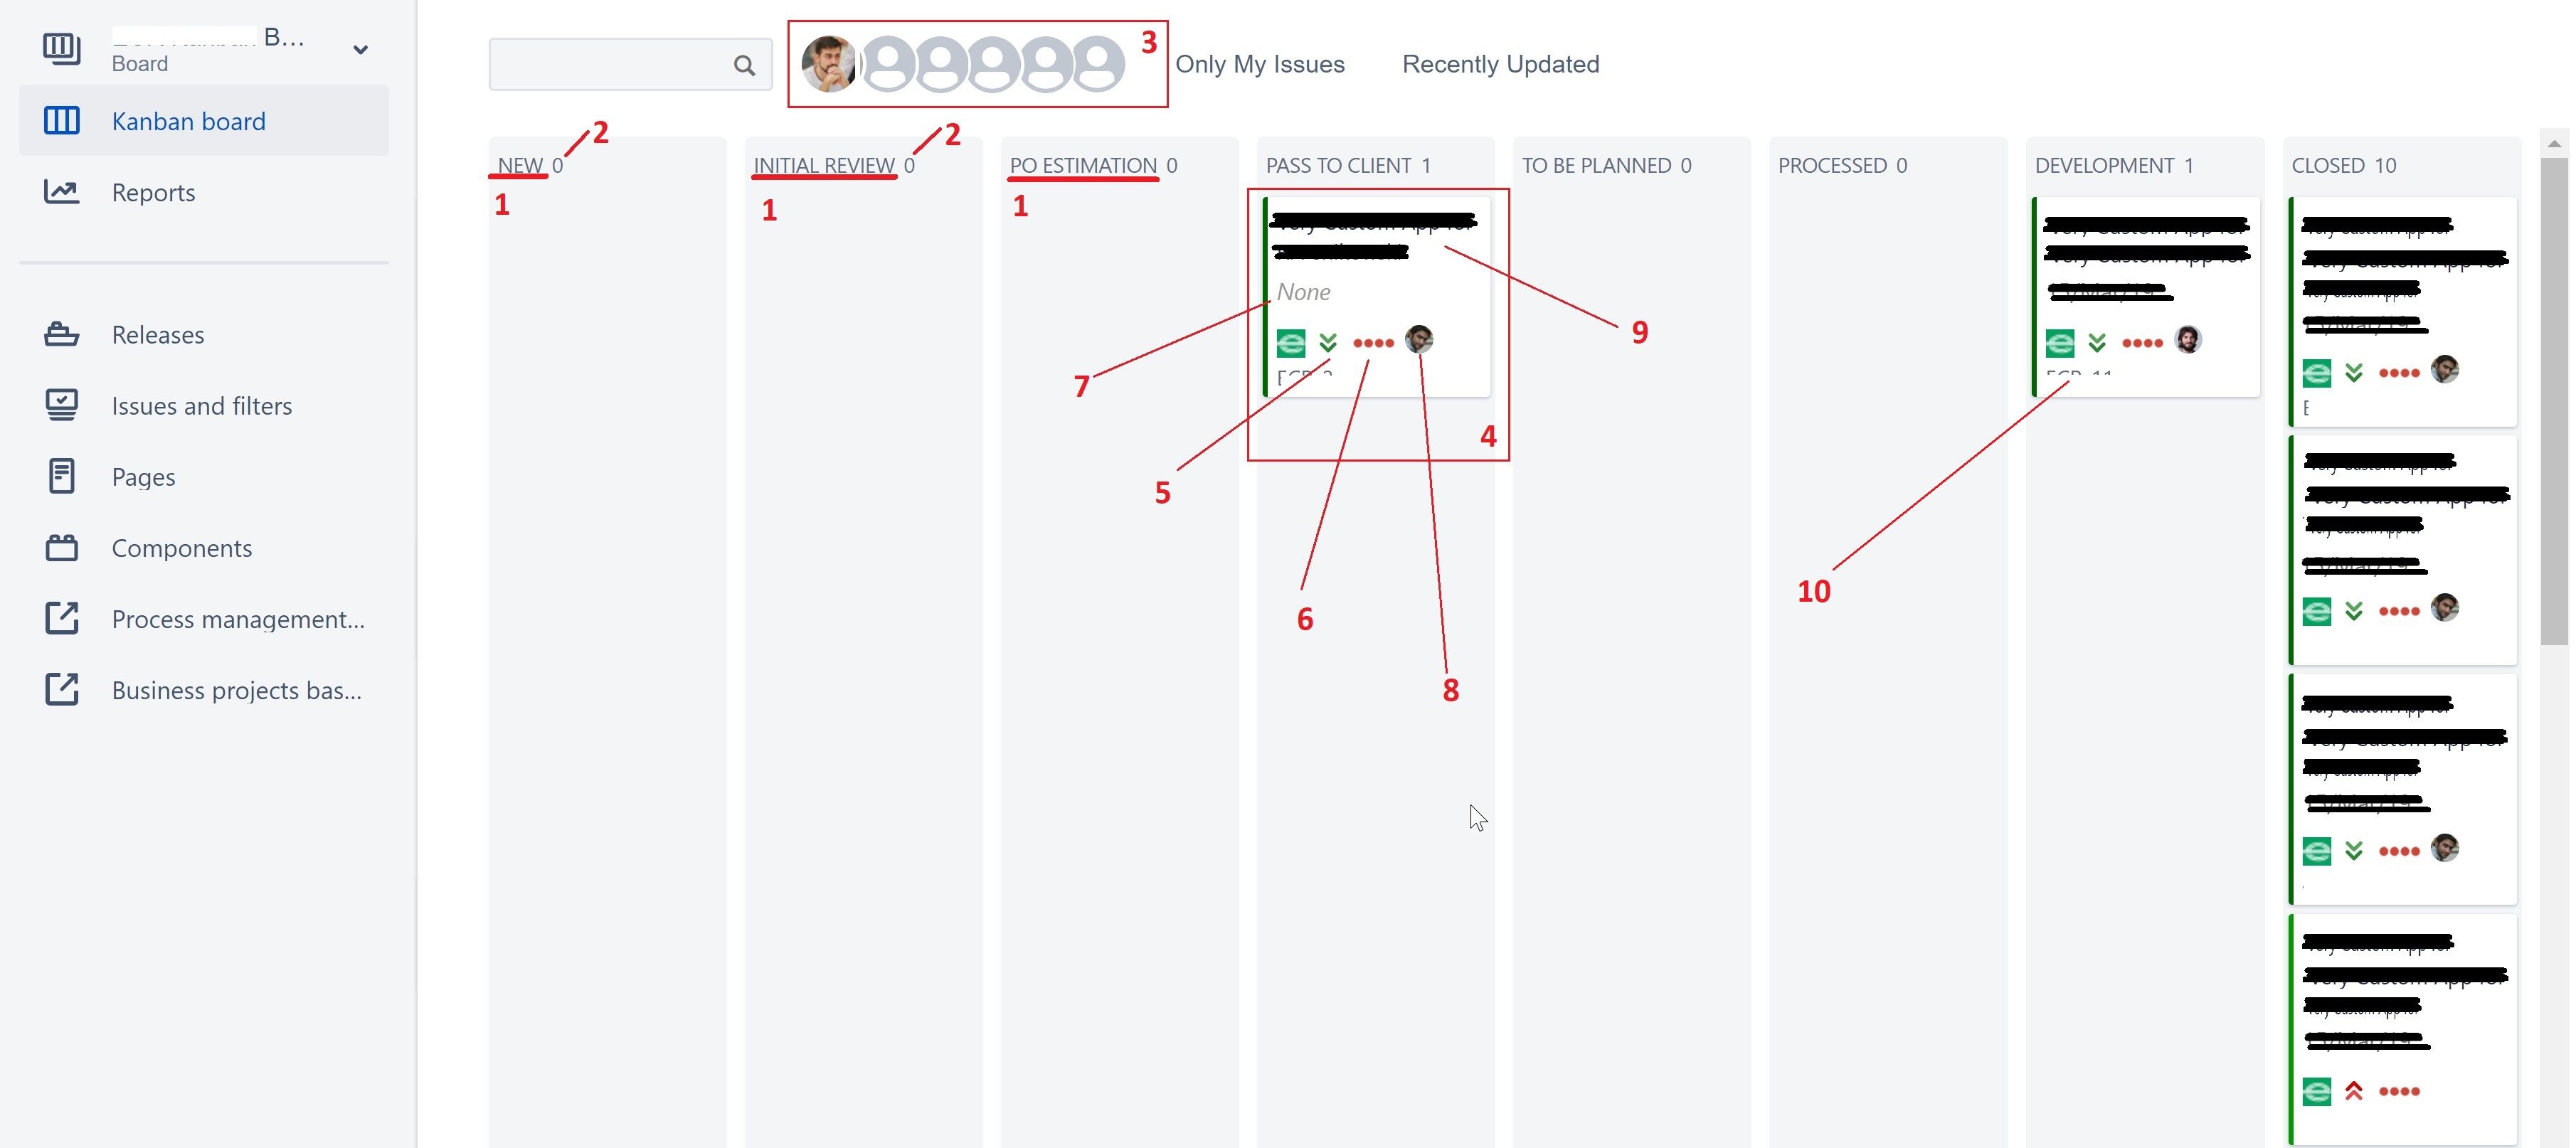This screenshot has height=1148, width=2576.
Task: Click the Kanban board icon in sidebar
Action: [x=60, y=120]
